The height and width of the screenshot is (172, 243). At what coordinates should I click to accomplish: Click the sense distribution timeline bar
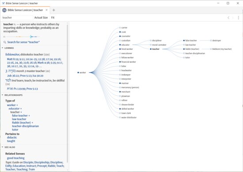[x=22, y=37]
